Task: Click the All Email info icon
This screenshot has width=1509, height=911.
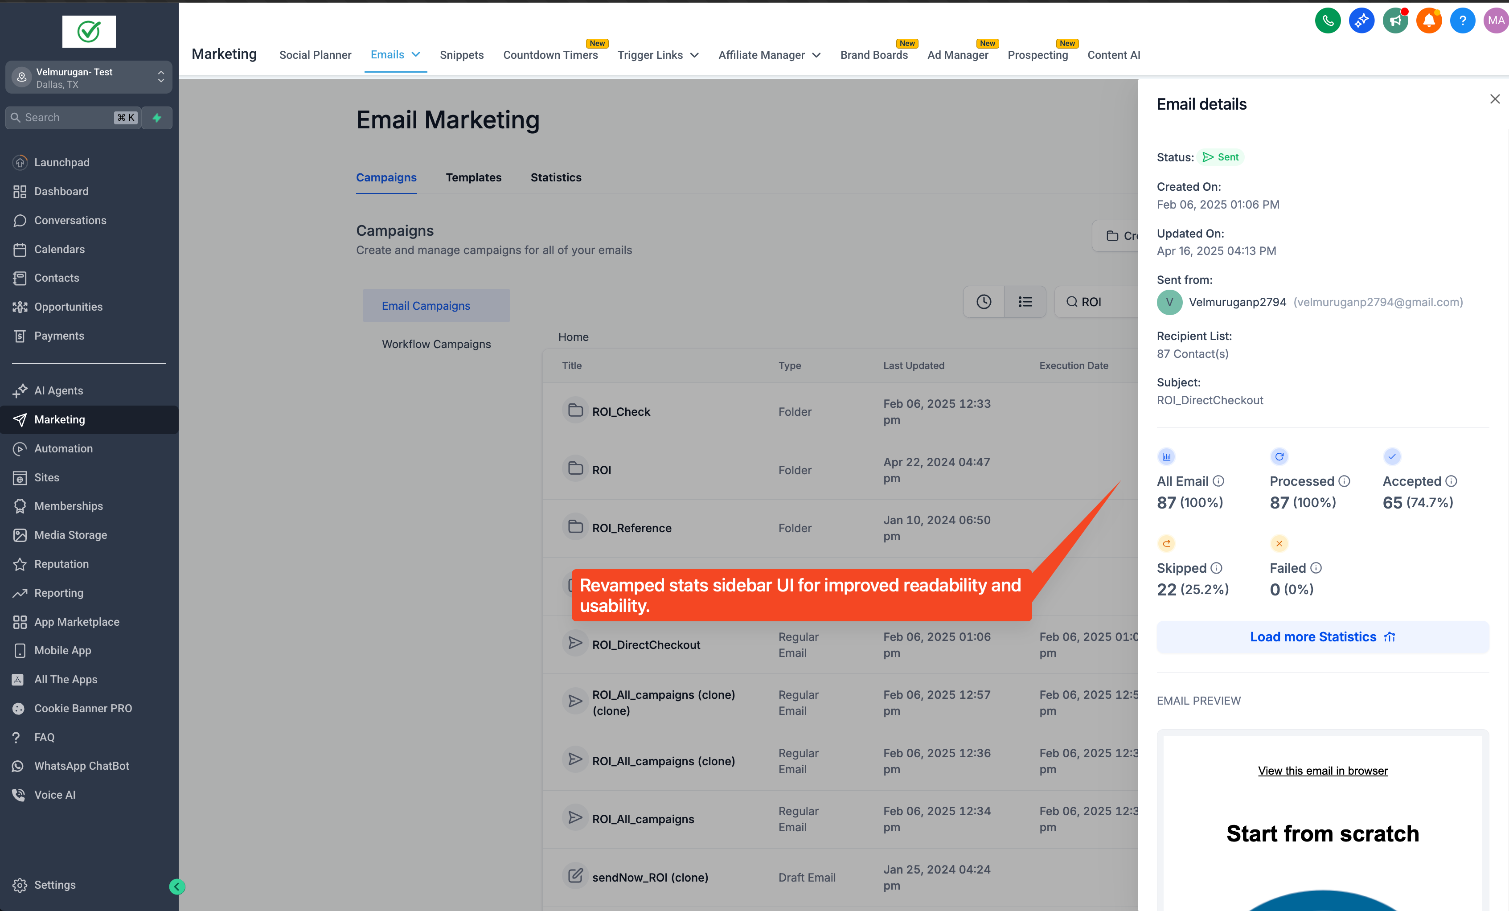Action: tap(1219, 481)
